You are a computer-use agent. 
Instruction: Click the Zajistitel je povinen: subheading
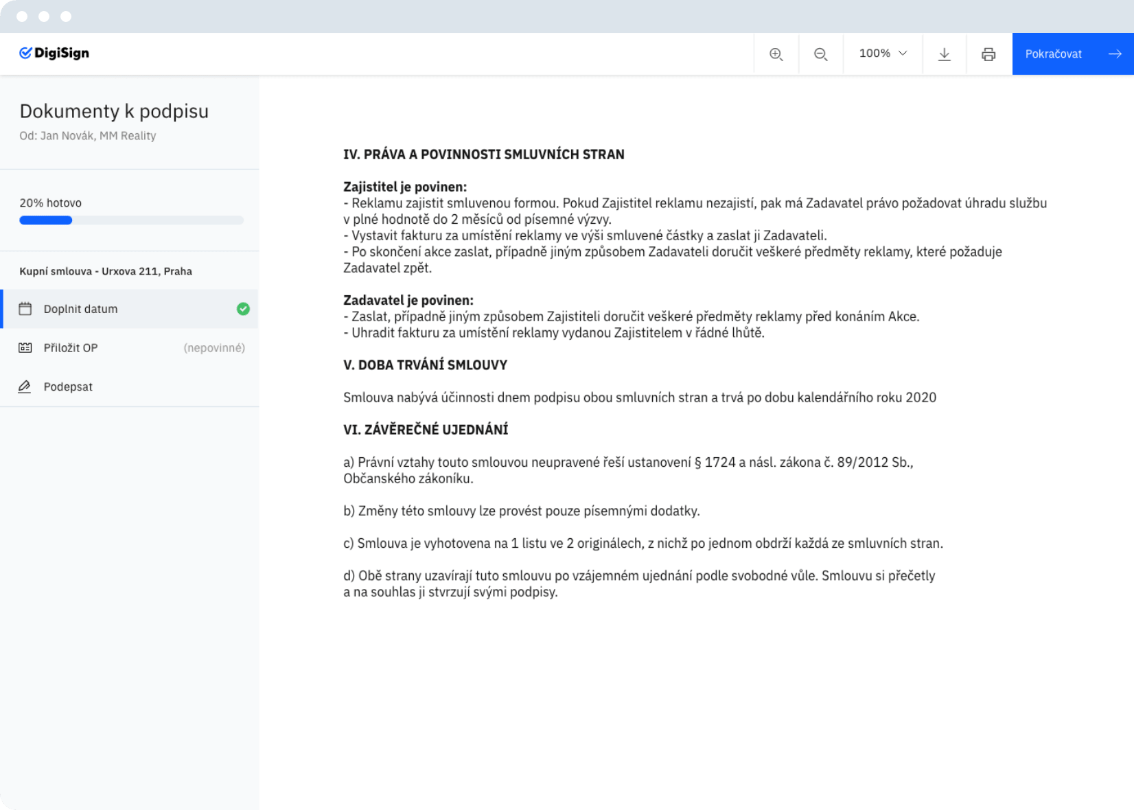click(x=405, y=187)
